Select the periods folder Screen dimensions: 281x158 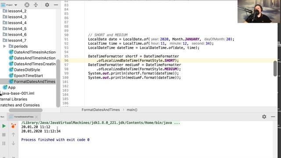[x=18, y=46]
